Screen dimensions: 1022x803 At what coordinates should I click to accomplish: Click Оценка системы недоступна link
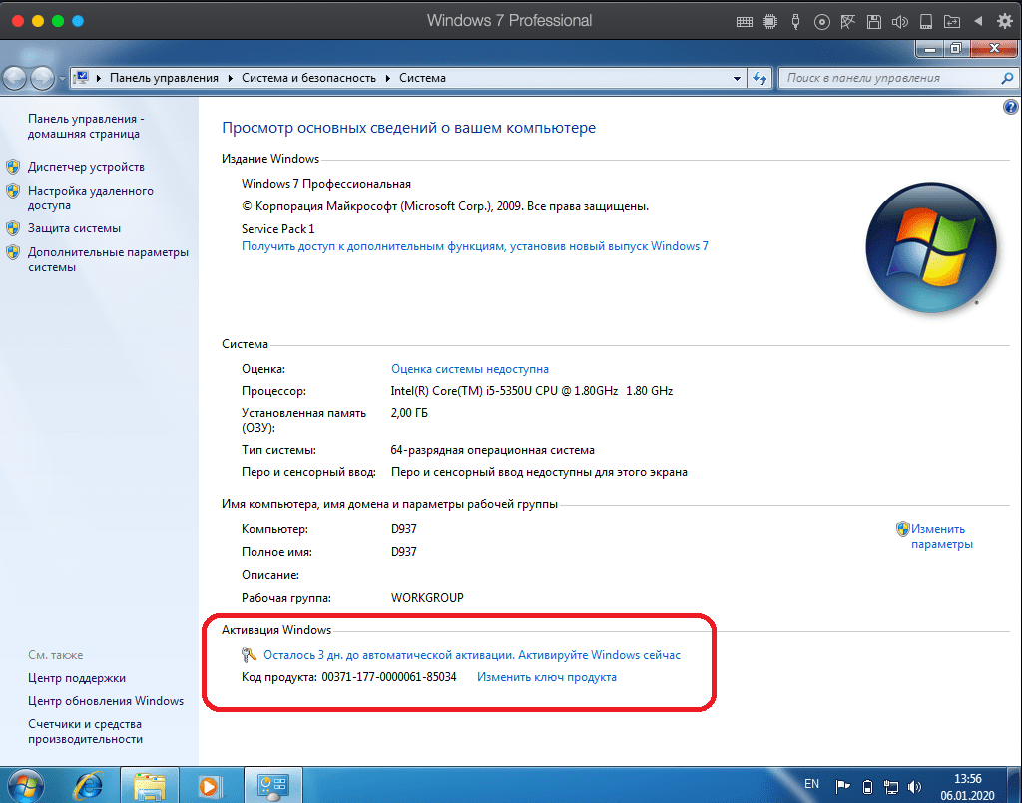tap(470, 369)
